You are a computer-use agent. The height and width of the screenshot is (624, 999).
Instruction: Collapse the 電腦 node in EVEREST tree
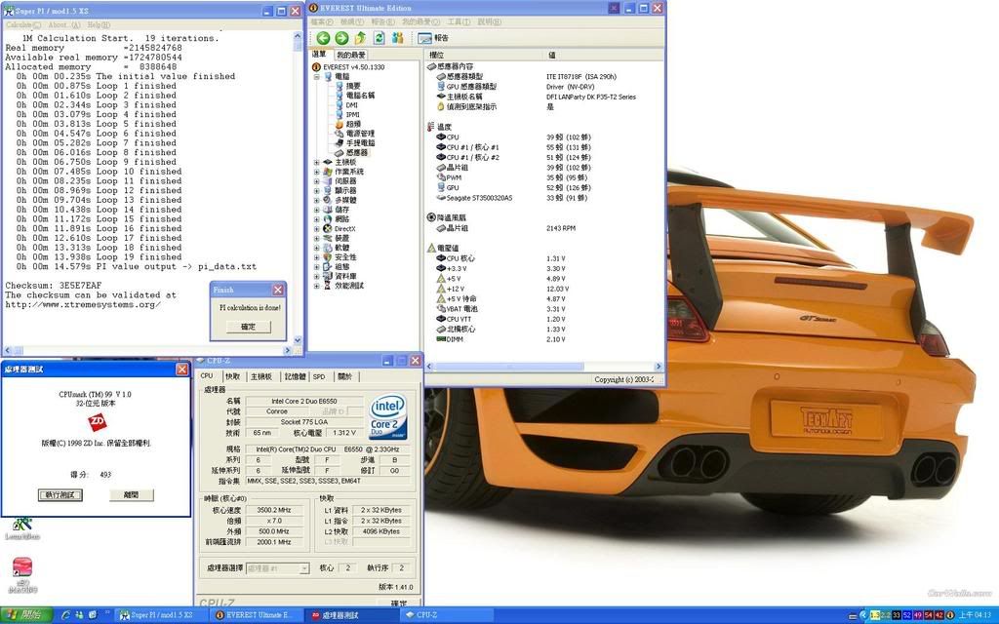click(316, 76)
